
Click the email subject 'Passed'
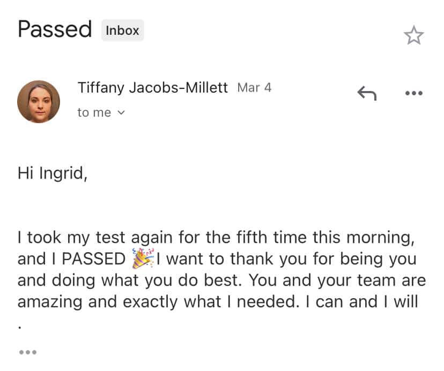tap(55, 29)
